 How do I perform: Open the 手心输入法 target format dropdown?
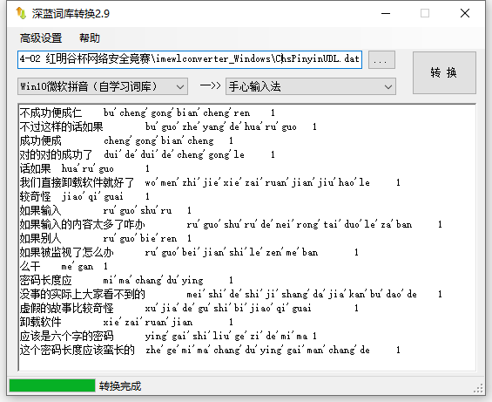311,86
